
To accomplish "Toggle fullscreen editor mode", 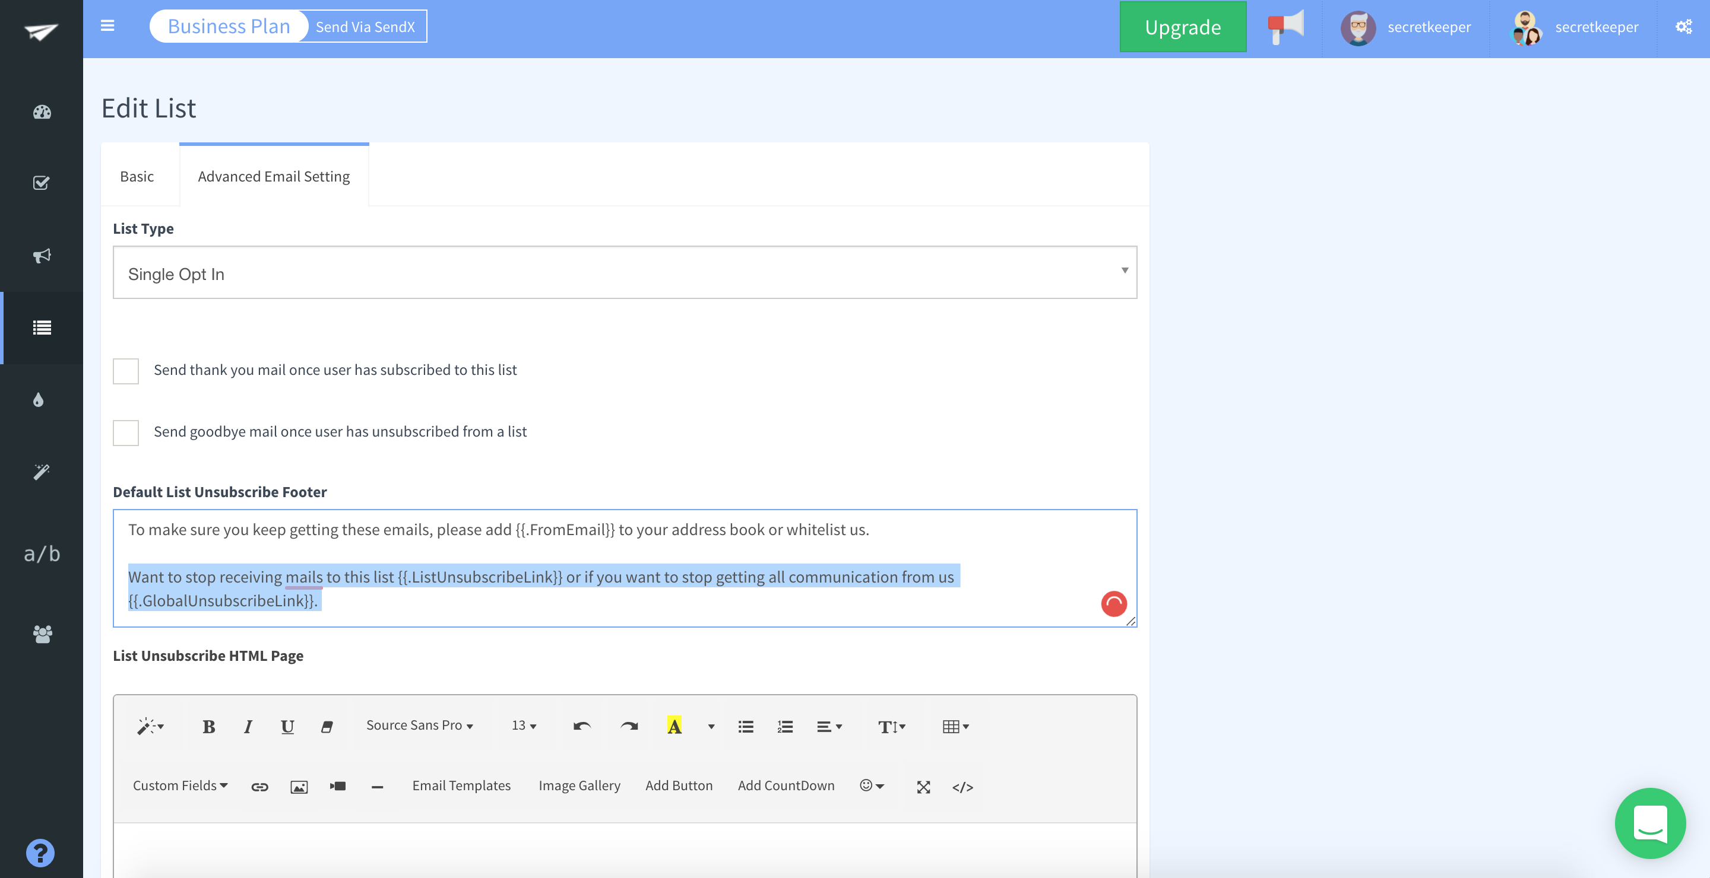I will (x=923, y=787).
